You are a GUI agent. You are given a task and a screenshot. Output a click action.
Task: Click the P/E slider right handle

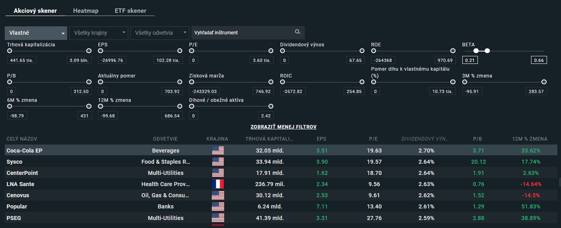tap(271, 51)
